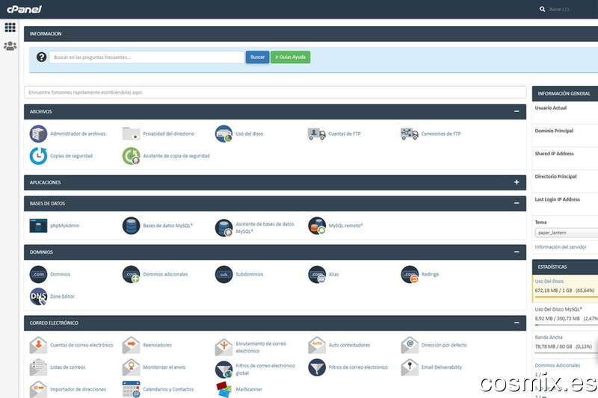Open the MySQL remoto icon
Viewport: 598px width, 398px height.
pos(316,226)
